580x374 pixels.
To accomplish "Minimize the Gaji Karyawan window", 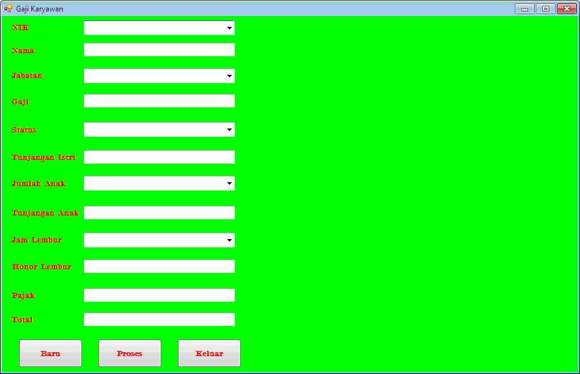I will [524, 9].
